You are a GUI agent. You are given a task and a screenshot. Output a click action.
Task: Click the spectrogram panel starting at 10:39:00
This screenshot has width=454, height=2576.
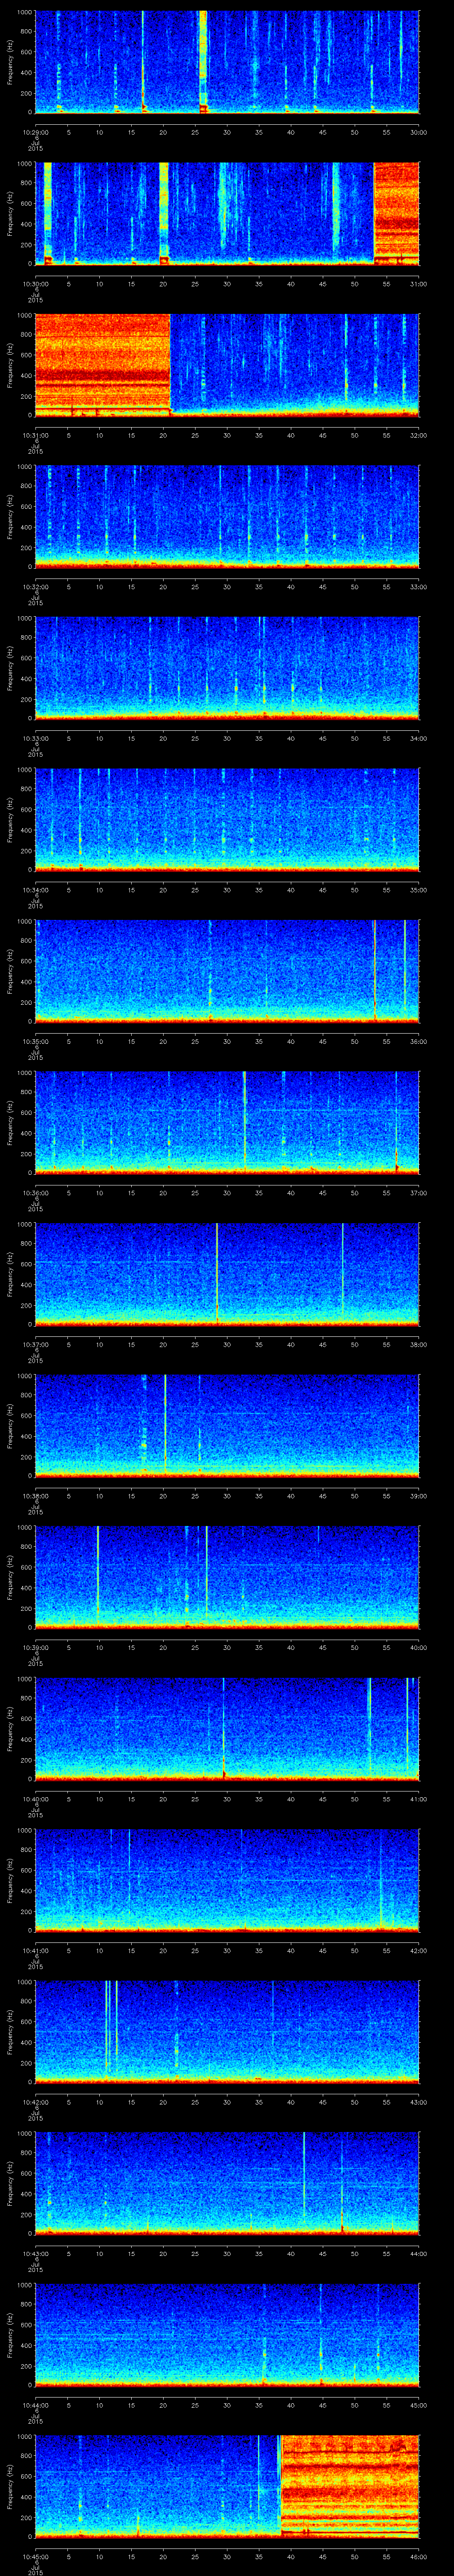pyautogui.click(x=227, y=1577)
